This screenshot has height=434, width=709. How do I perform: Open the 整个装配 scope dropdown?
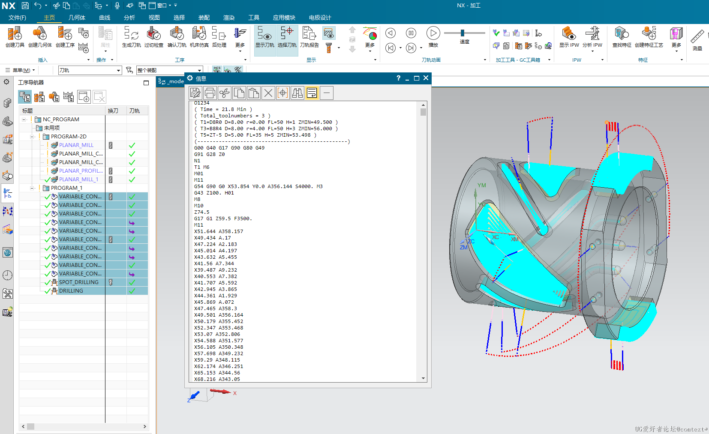click(x=199, y=70)
